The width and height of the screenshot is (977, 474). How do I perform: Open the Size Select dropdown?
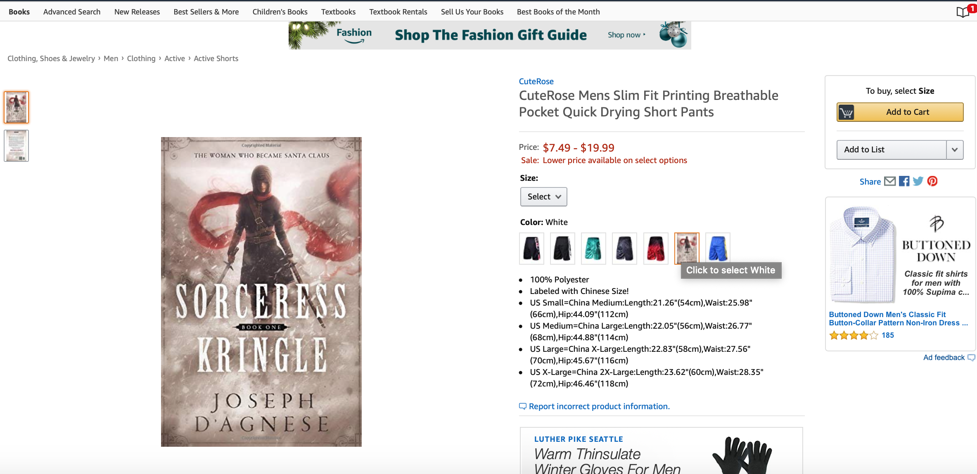543,197
